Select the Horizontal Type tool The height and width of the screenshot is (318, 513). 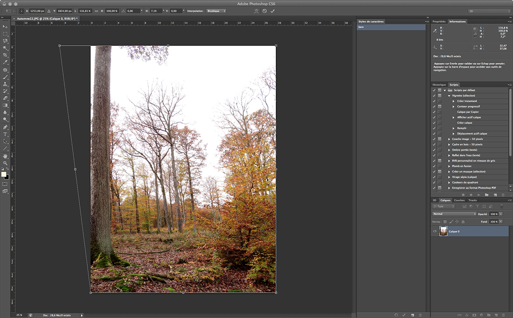[5, 134]
